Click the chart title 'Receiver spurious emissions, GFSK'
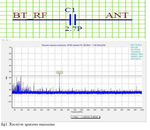This screenshot has width=150, height=130. (x=74, y=45)
